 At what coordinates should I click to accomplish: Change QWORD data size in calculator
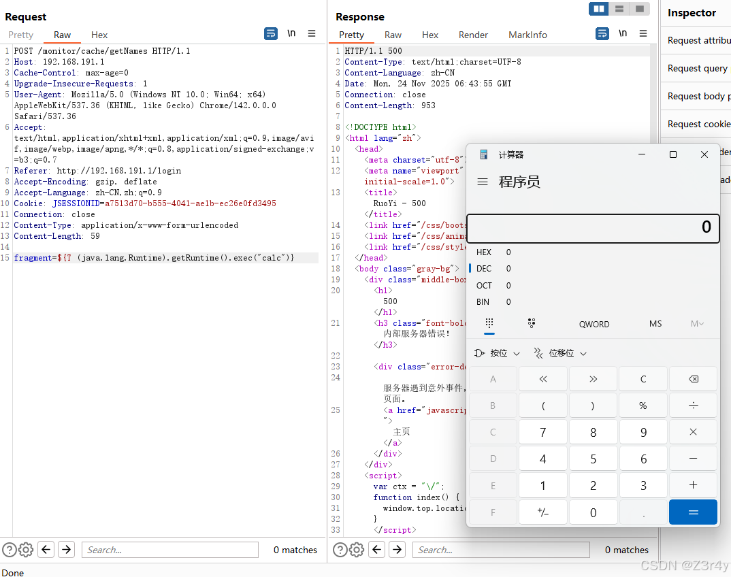pyautogui.click(x=594, y=324)
